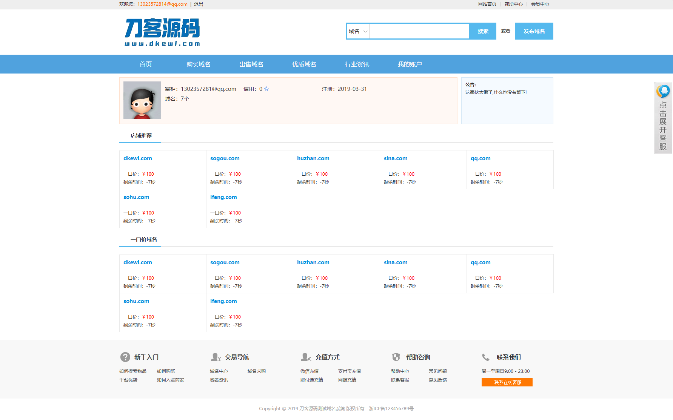673x420 pixels.
Task: Click the 发布域名 button
Action: click(534, 31)
